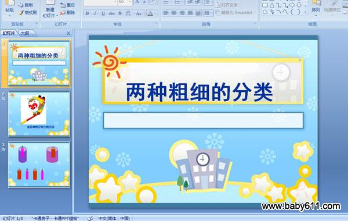Select the triangle shape in shapes gallery

(272, 5)
